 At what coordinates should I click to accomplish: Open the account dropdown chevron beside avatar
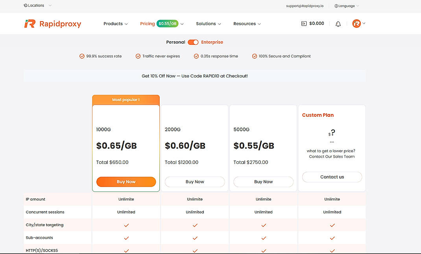tap(364, 23)
